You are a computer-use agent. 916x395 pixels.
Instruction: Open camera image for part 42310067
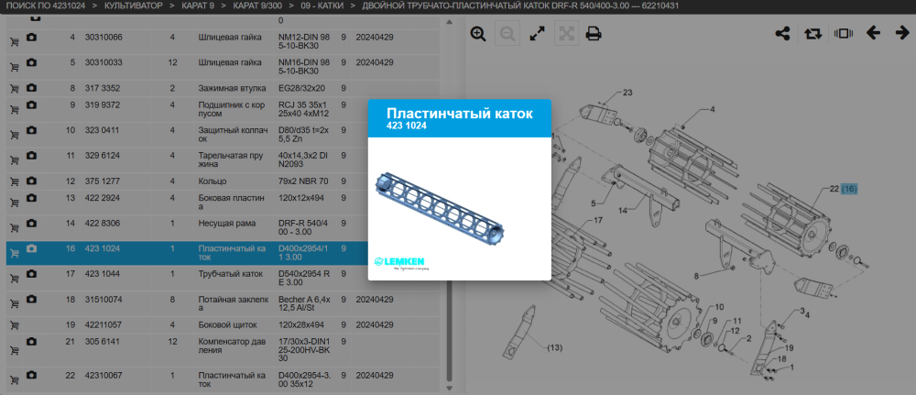tap(31, 375)
